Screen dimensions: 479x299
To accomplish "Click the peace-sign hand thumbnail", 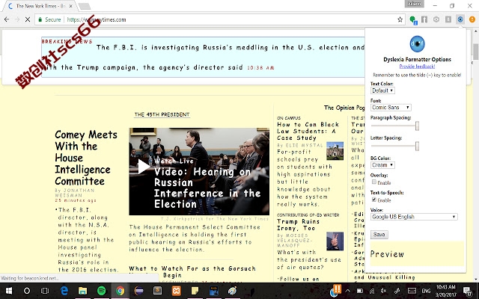I will pos(335,241).
